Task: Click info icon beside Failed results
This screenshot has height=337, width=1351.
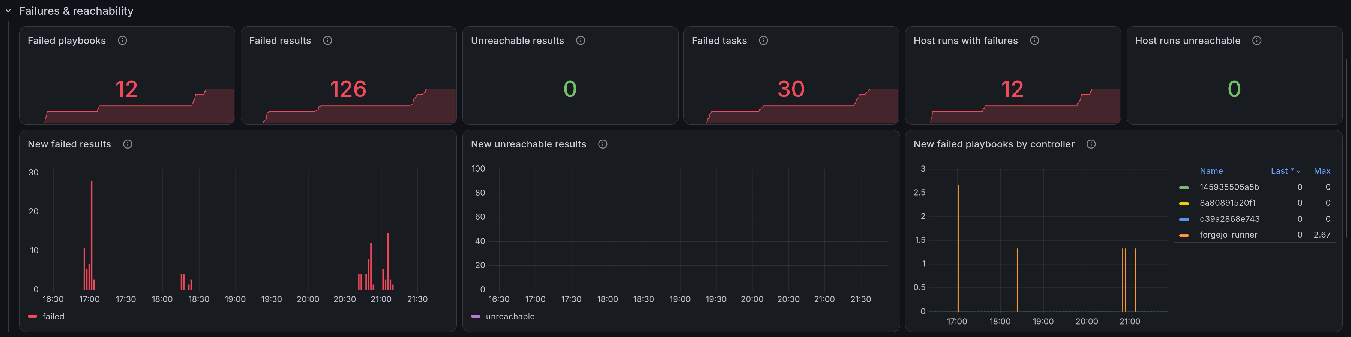Action: pos(327,41)
